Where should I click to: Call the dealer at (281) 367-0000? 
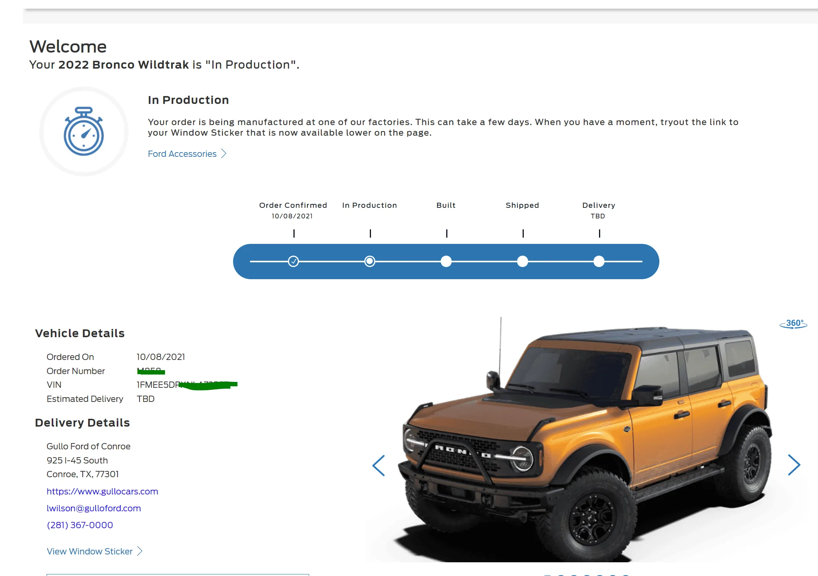[x=80, y=525]
